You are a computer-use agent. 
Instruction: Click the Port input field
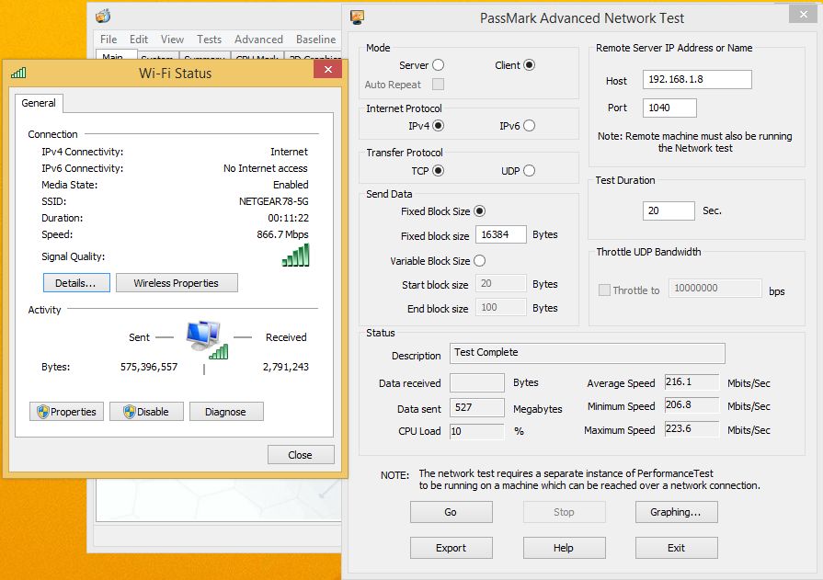tap(669, 108)
